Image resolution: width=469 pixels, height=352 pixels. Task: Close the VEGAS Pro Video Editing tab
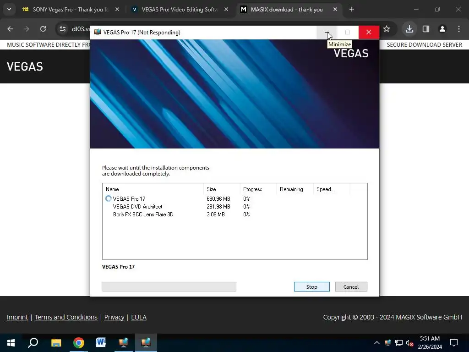pos(226,10)
